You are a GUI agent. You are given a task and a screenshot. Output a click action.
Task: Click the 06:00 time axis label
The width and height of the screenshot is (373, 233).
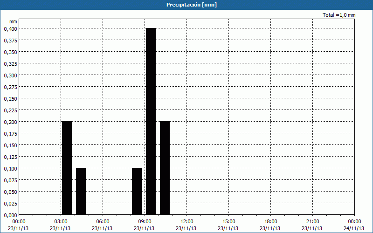coord(103,222)
